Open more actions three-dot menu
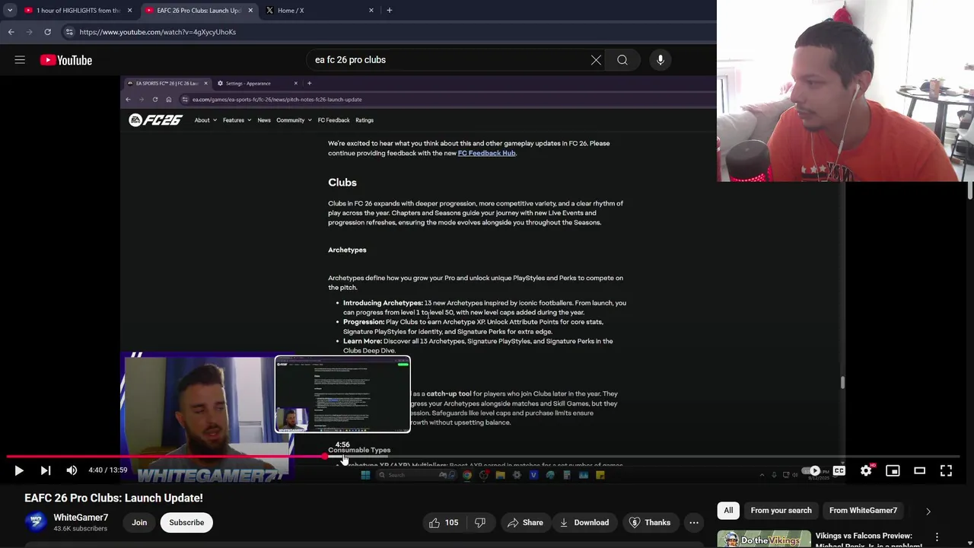 (694, 523)
